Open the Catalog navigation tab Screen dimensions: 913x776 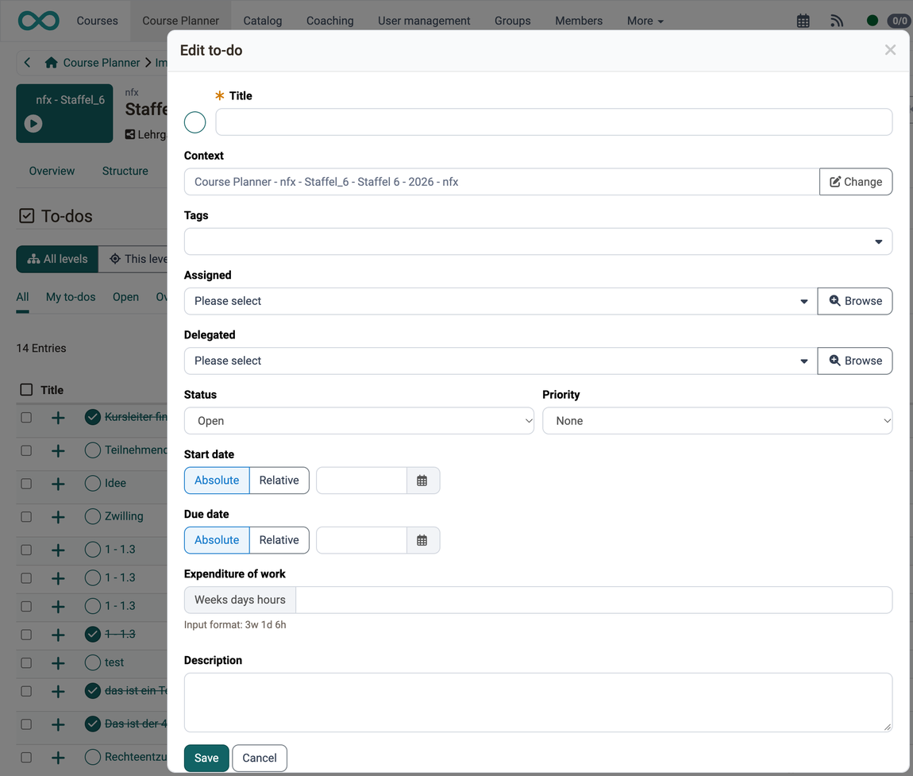coord(263,21)
